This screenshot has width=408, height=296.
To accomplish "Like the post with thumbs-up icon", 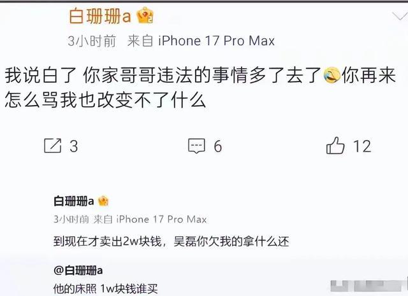I will pyautogui.click(x=335, y=146).
